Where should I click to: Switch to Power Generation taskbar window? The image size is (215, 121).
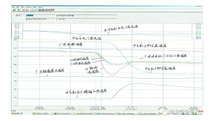63,114
